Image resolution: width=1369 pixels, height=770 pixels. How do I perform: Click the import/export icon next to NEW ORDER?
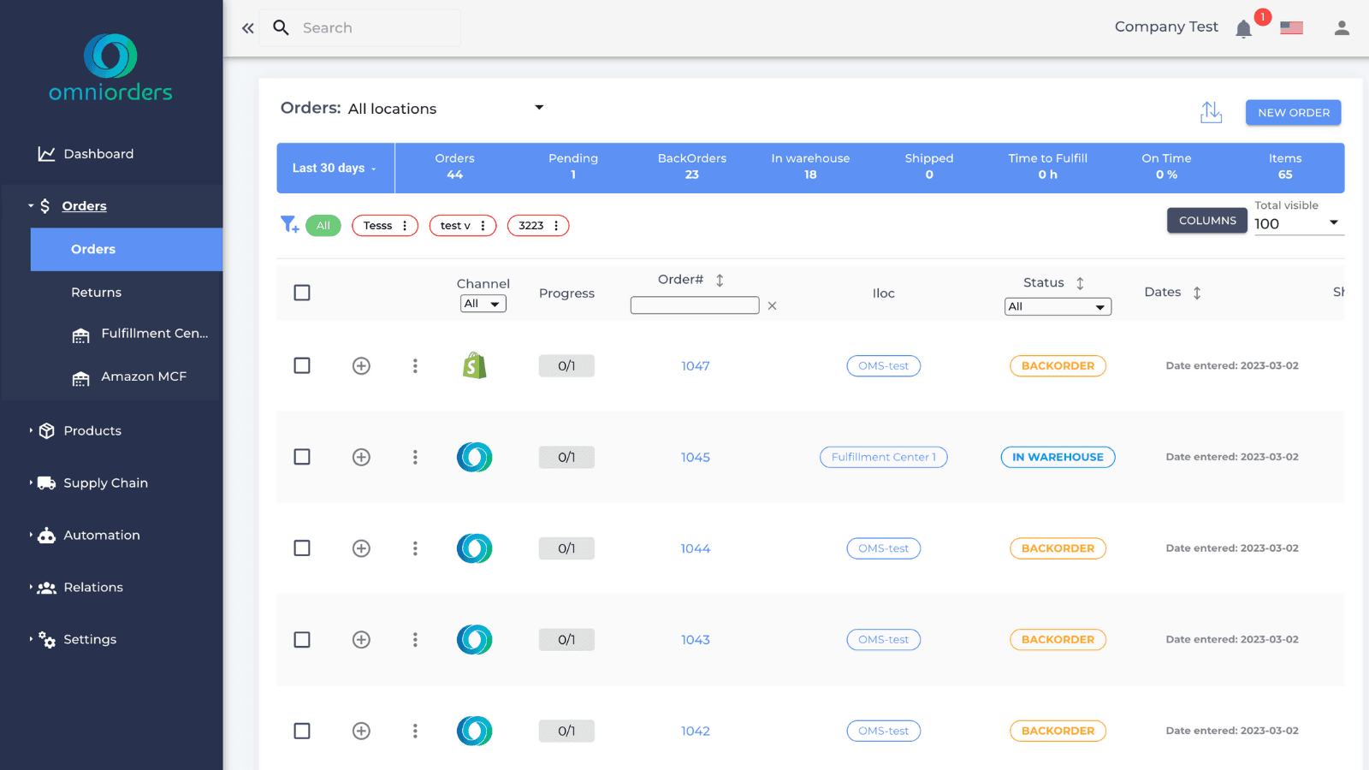tap(1211, 112)
